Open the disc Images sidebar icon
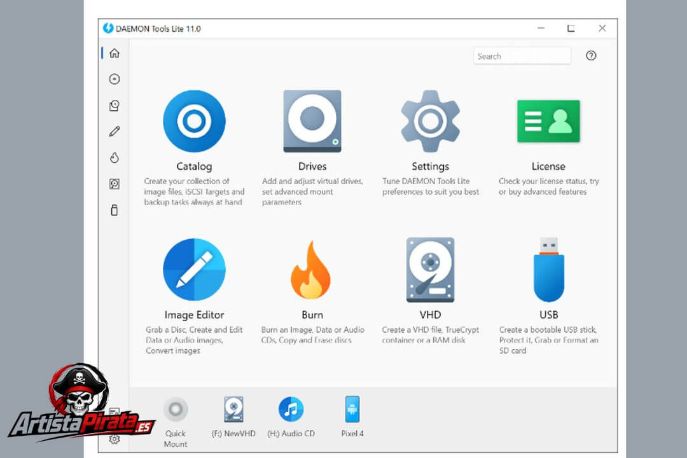 click(114, 79)
